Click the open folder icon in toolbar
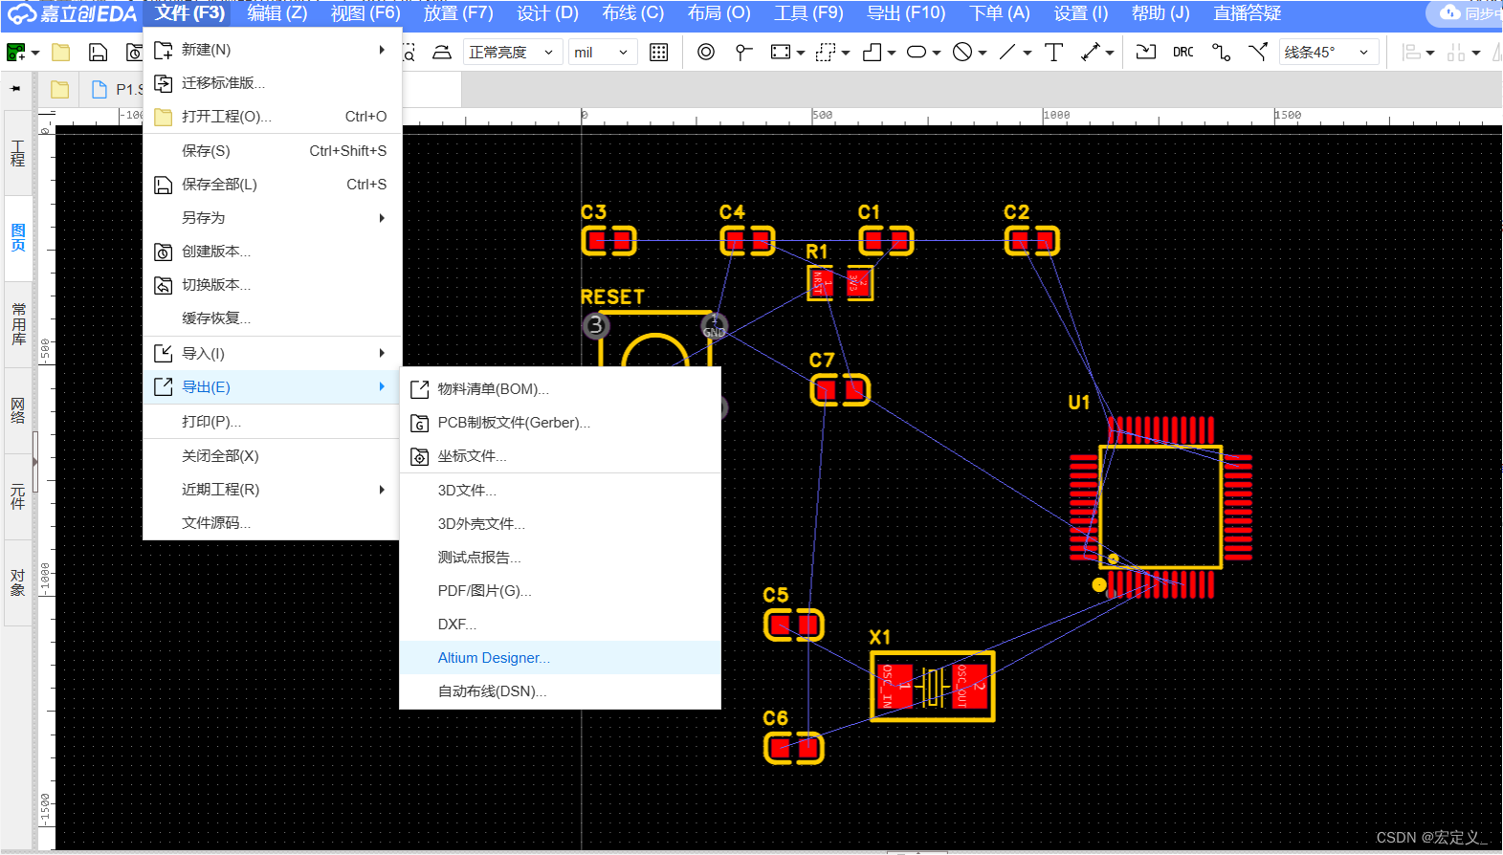The image size is (1503, 855). click(x=61, y=53)
